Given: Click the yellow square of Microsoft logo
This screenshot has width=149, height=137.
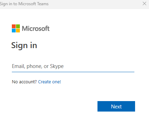Looking at the screenshot, I should 18,30.
